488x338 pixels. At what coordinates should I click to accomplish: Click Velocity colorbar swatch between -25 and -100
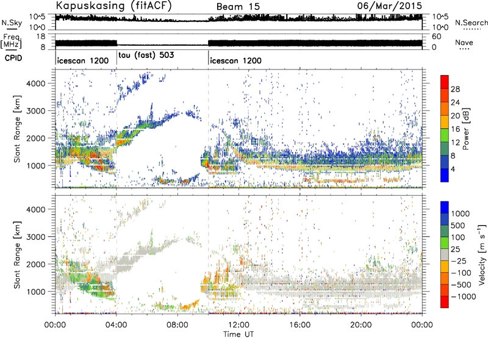pos(445,267)
